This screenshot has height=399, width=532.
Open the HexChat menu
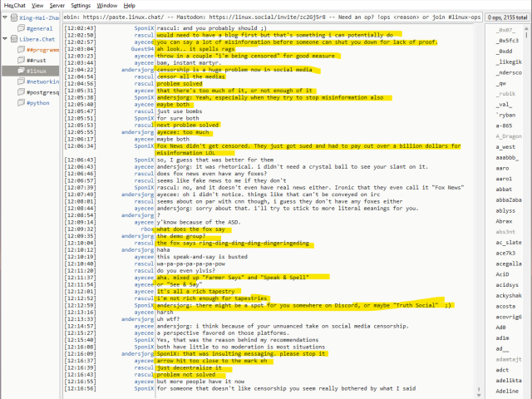[x=15, y=6]
